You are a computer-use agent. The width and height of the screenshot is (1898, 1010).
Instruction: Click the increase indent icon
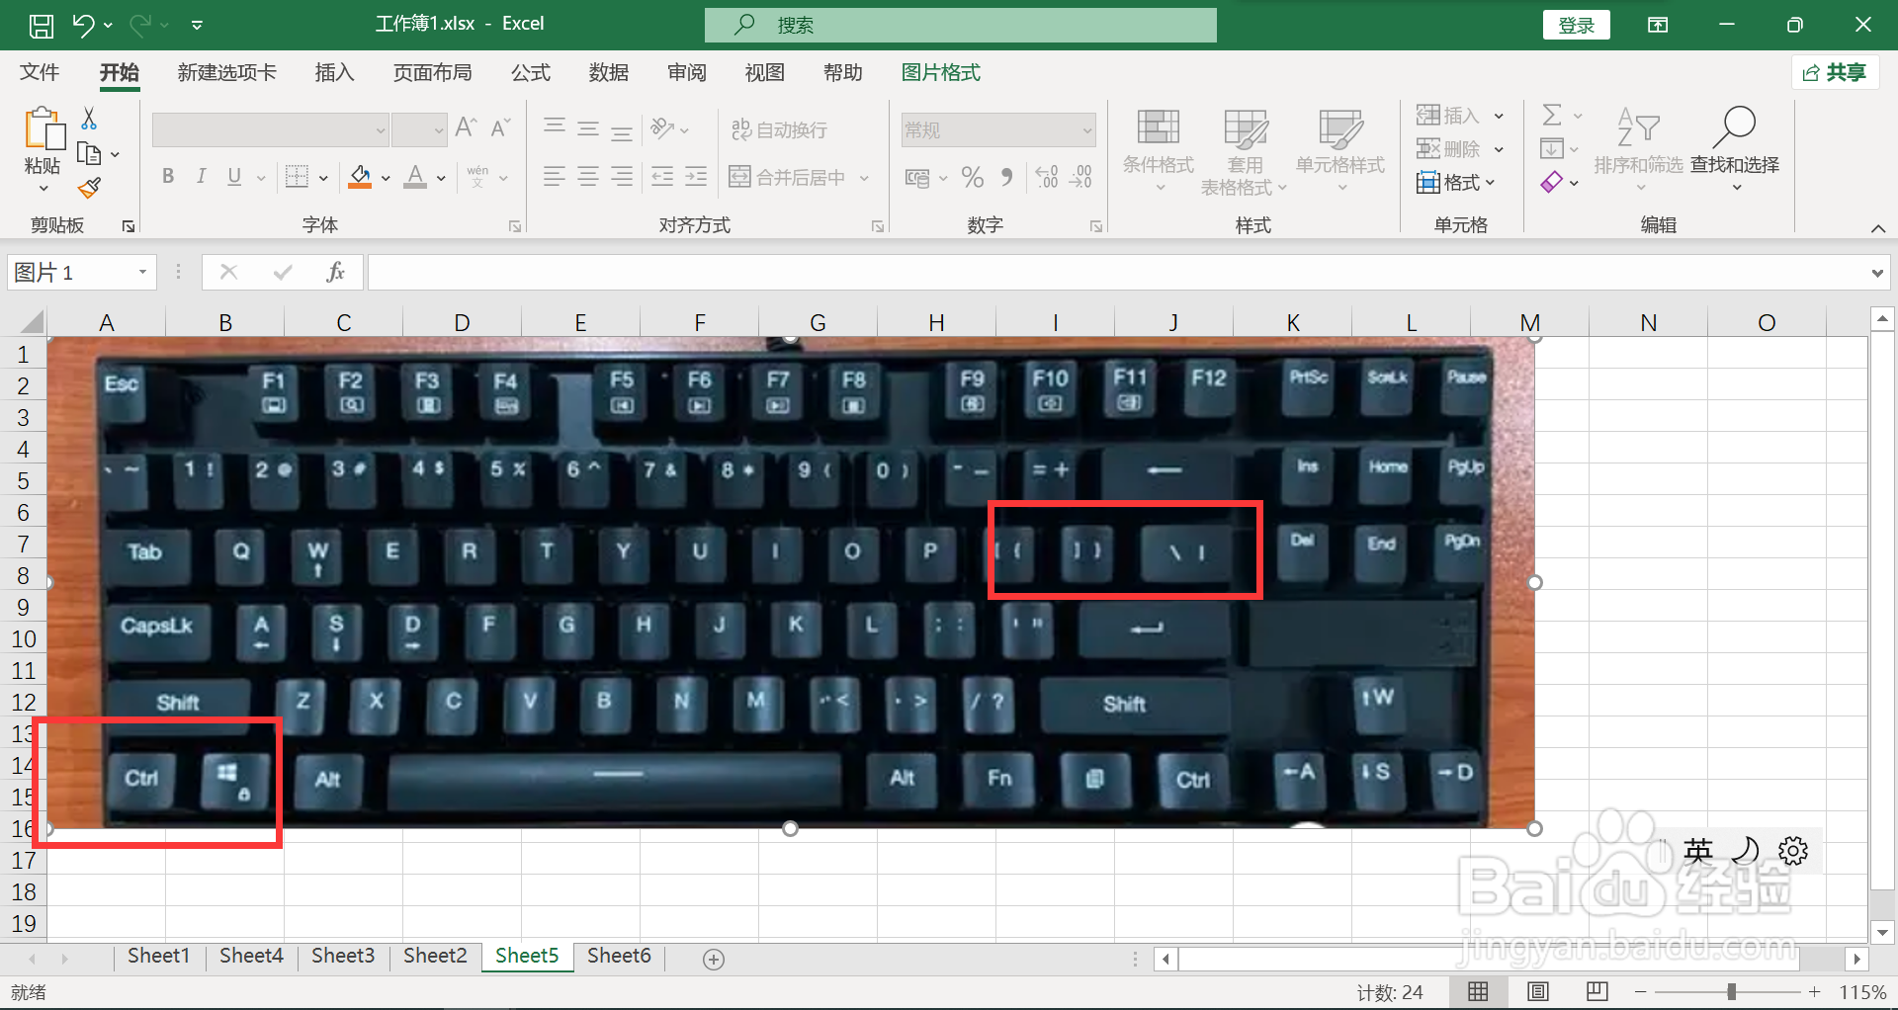click(x=696, y=177)
